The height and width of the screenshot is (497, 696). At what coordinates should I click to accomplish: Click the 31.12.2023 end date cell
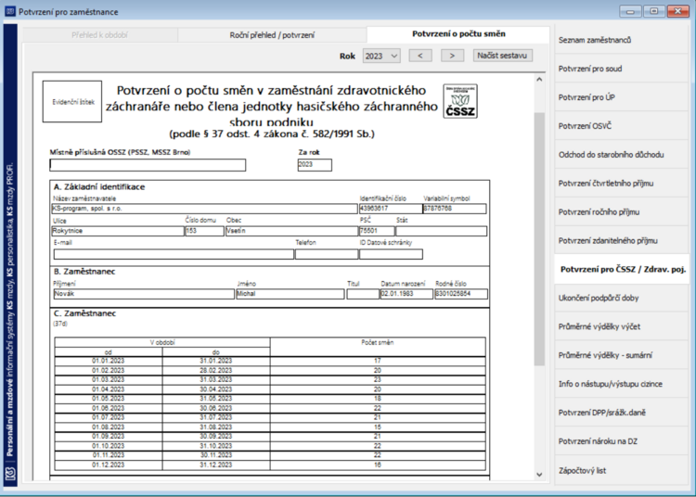click(216, 465)
